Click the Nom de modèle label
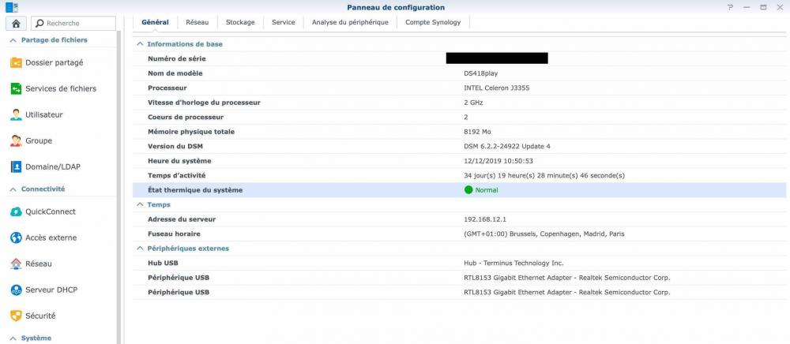The image size is (790, 344). [175, 73]
